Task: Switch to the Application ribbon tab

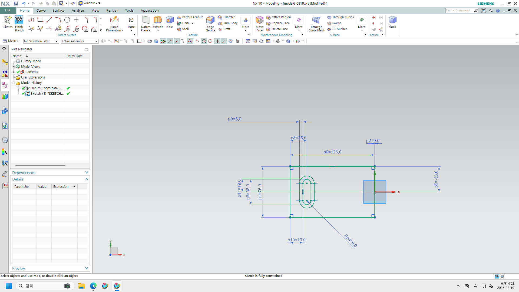Action: (150, 11)
